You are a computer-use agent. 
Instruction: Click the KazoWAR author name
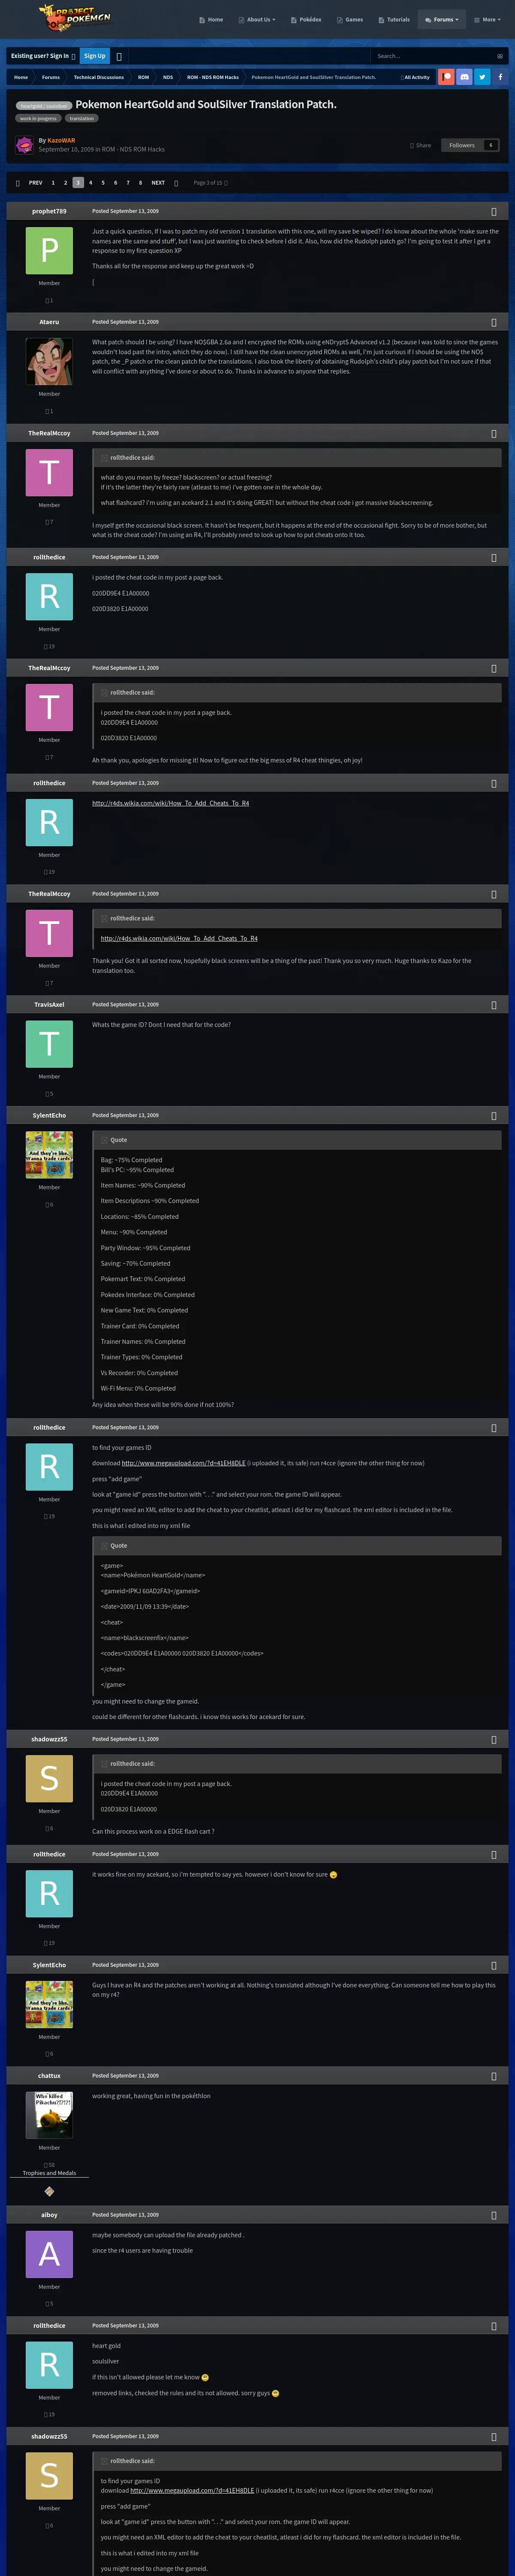coord(61,140)
